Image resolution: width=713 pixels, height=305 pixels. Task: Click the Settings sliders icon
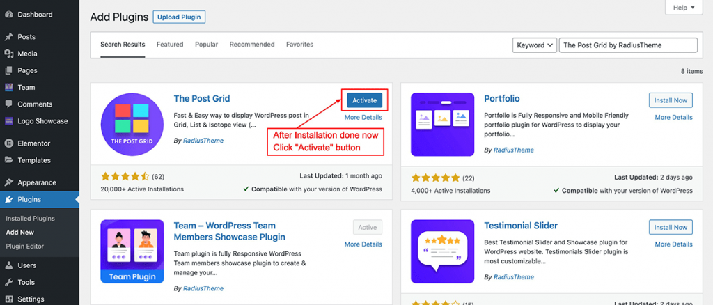pos(8,299)
